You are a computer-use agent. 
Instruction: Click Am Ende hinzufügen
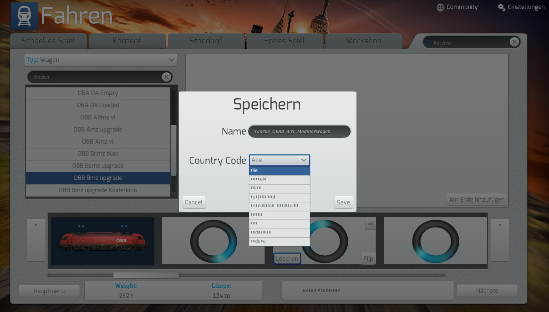coord(477,200)
